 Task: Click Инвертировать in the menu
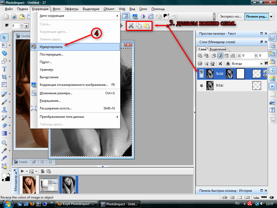point(75,47)
